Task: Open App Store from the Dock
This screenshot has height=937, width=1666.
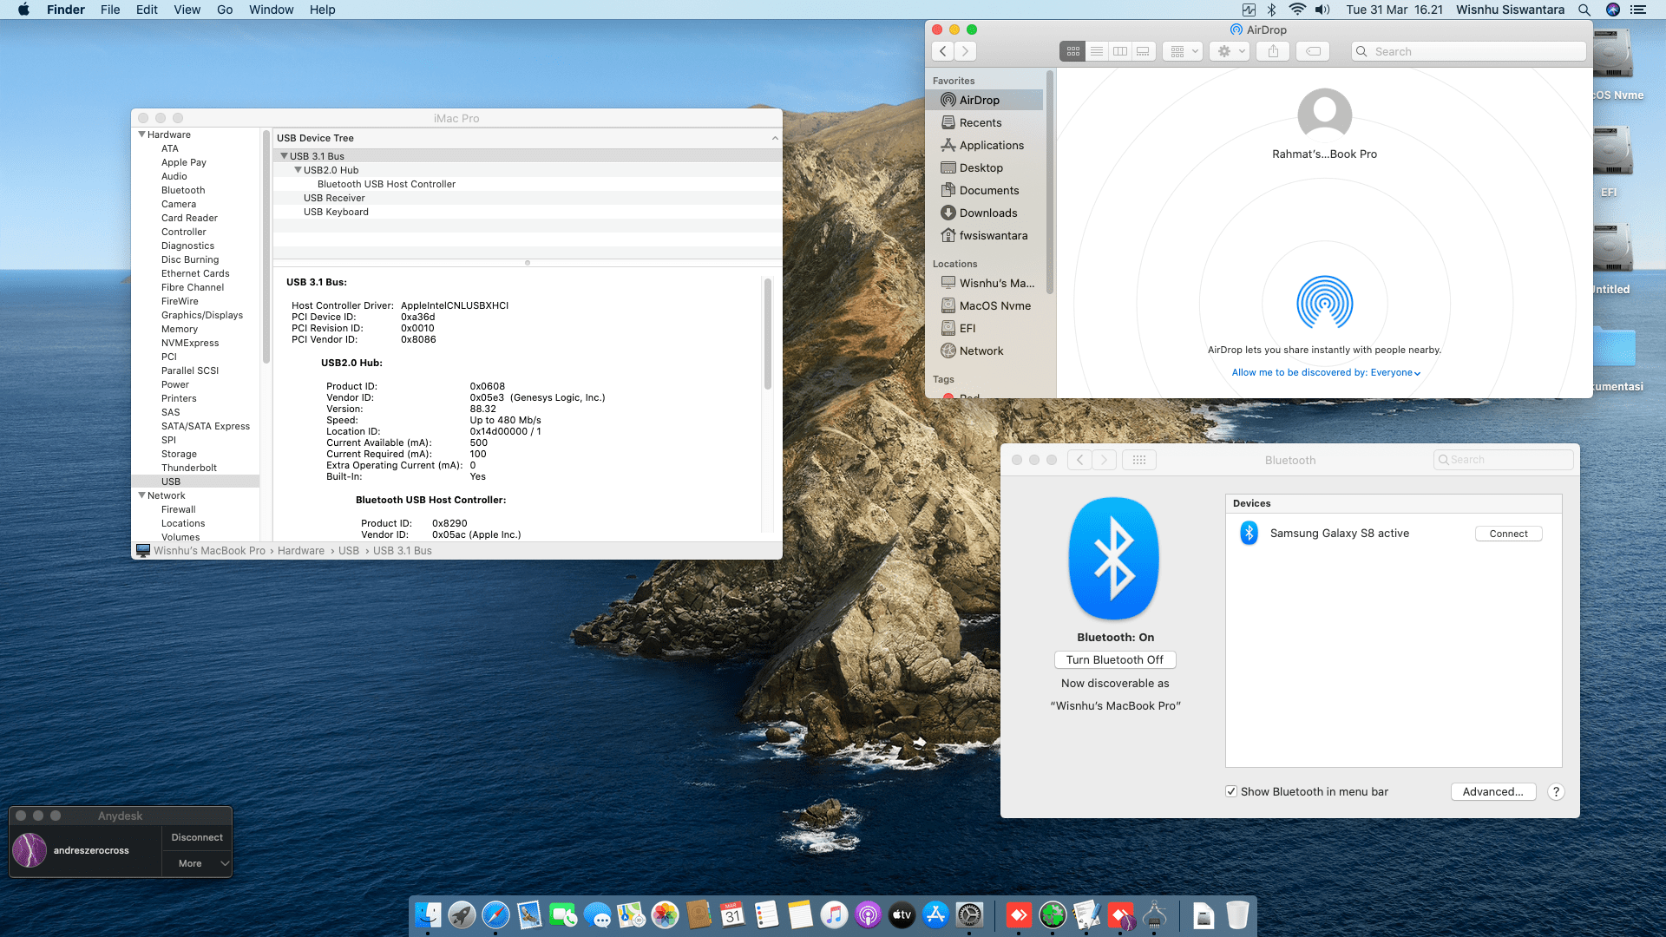Action: tap(935, 914)
